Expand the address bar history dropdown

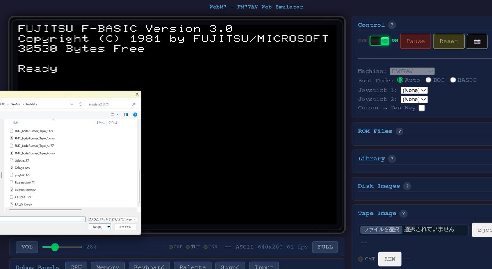(72, 104)
